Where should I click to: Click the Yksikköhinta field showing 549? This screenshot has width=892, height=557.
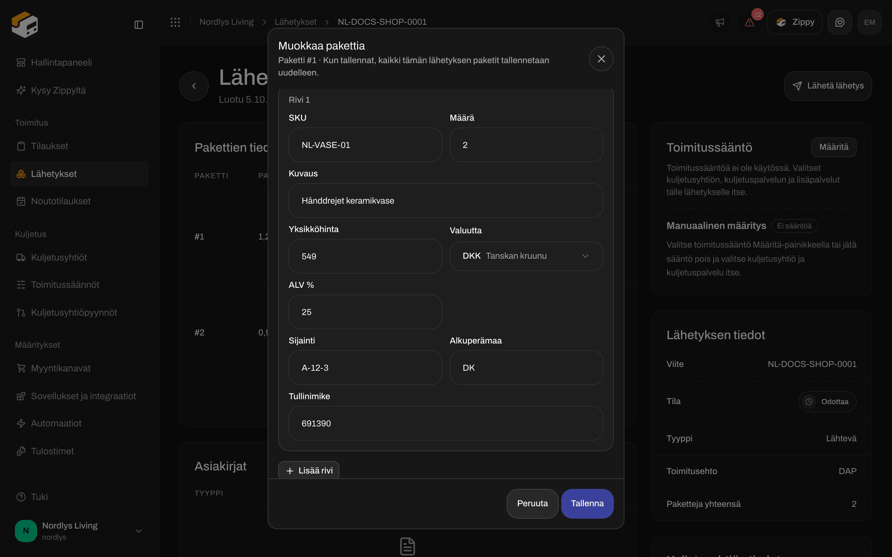pyautogui.click(x=365, y=257)
